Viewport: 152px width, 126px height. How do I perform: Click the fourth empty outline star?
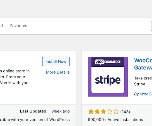(110, 112)
